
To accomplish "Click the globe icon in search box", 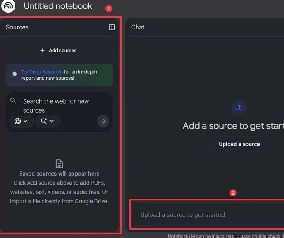I will (18, 121).
